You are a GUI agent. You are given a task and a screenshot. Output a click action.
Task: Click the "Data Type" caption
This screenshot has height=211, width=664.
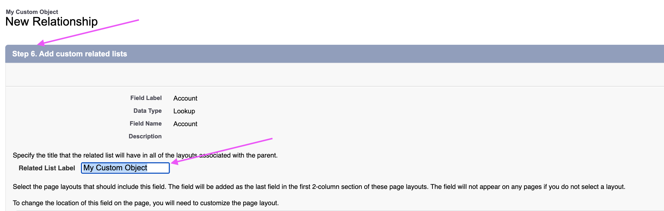coord(147,111)
